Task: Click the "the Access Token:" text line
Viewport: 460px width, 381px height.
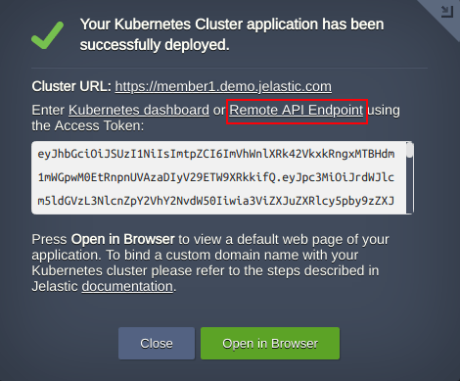Action: (88, 125)
